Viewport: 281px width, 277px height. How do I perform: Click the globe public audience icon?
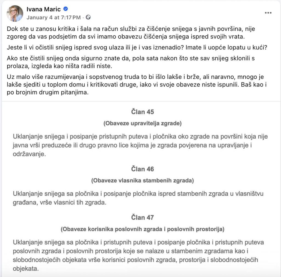88,17
